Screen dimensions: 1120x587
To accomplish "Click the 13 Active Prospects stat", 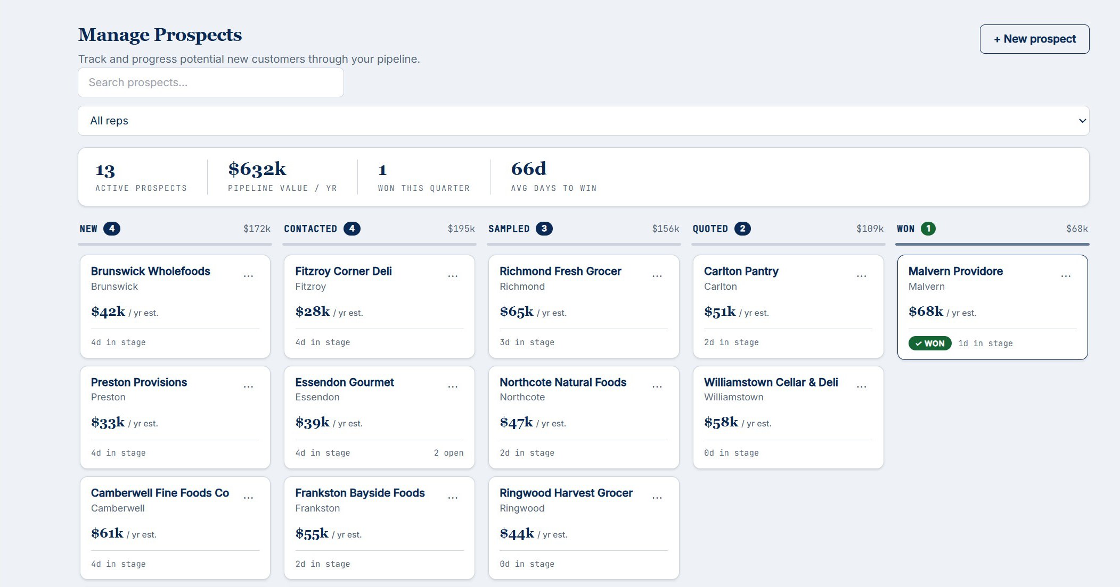I will (141, 177).
